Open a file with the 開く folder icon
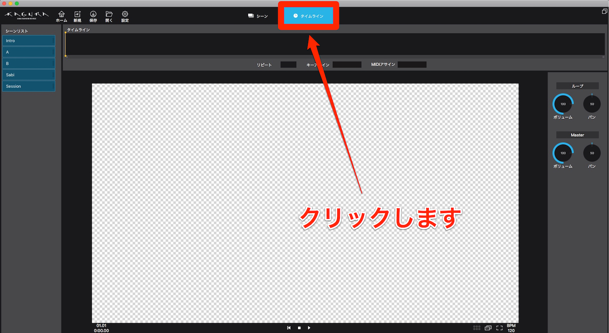609x333 pixels. [109, 16]
